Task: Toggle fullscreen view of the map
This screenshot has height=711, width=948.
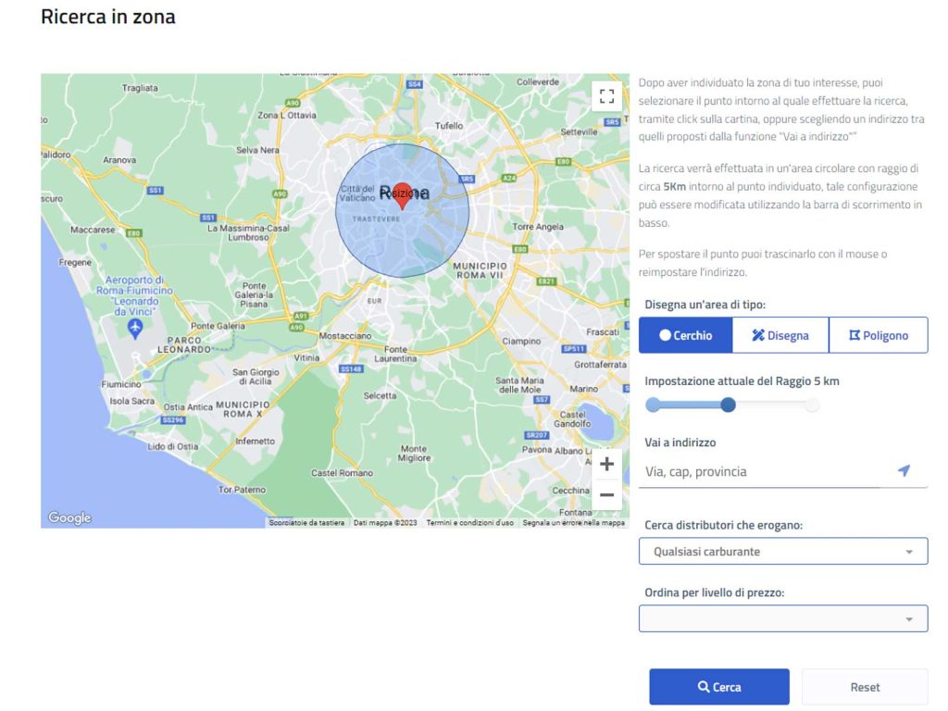Action: (x=606, y=95)
